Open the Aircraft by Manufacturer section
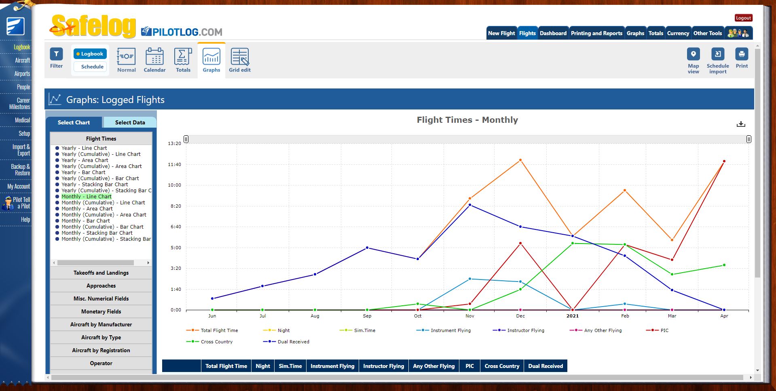This screenshot has width=776, height=391. (x=101, y=324)
